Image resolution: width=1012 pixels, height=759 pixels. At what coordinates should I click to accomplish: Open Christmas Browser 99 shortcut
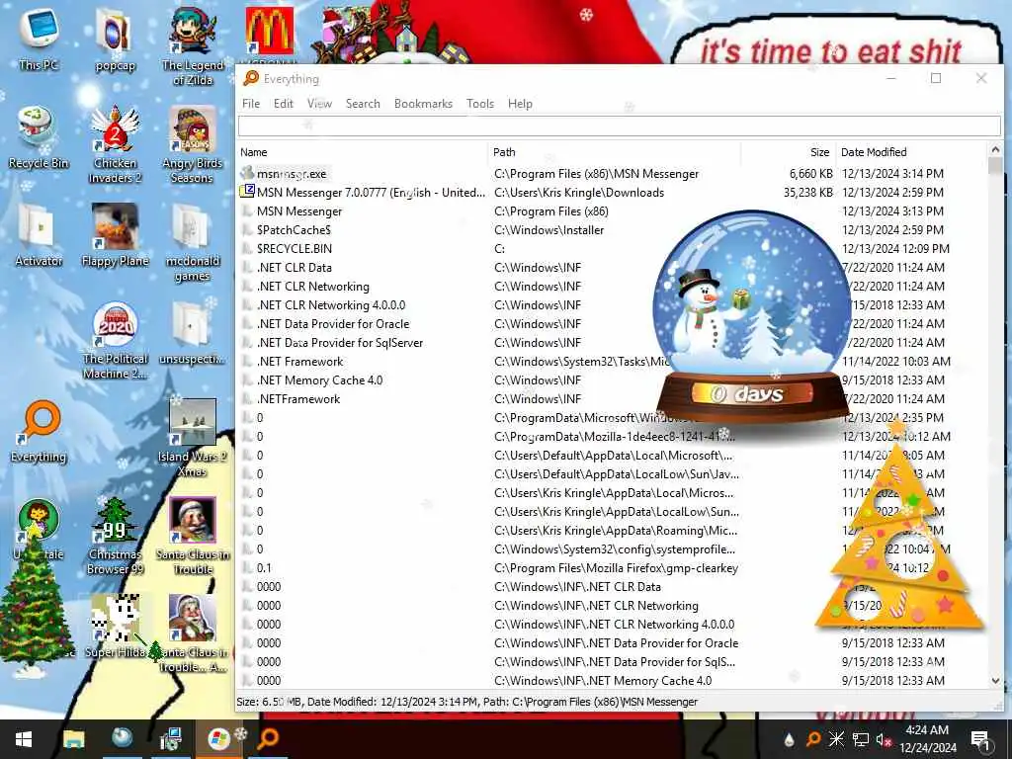(x=115, y=536)
